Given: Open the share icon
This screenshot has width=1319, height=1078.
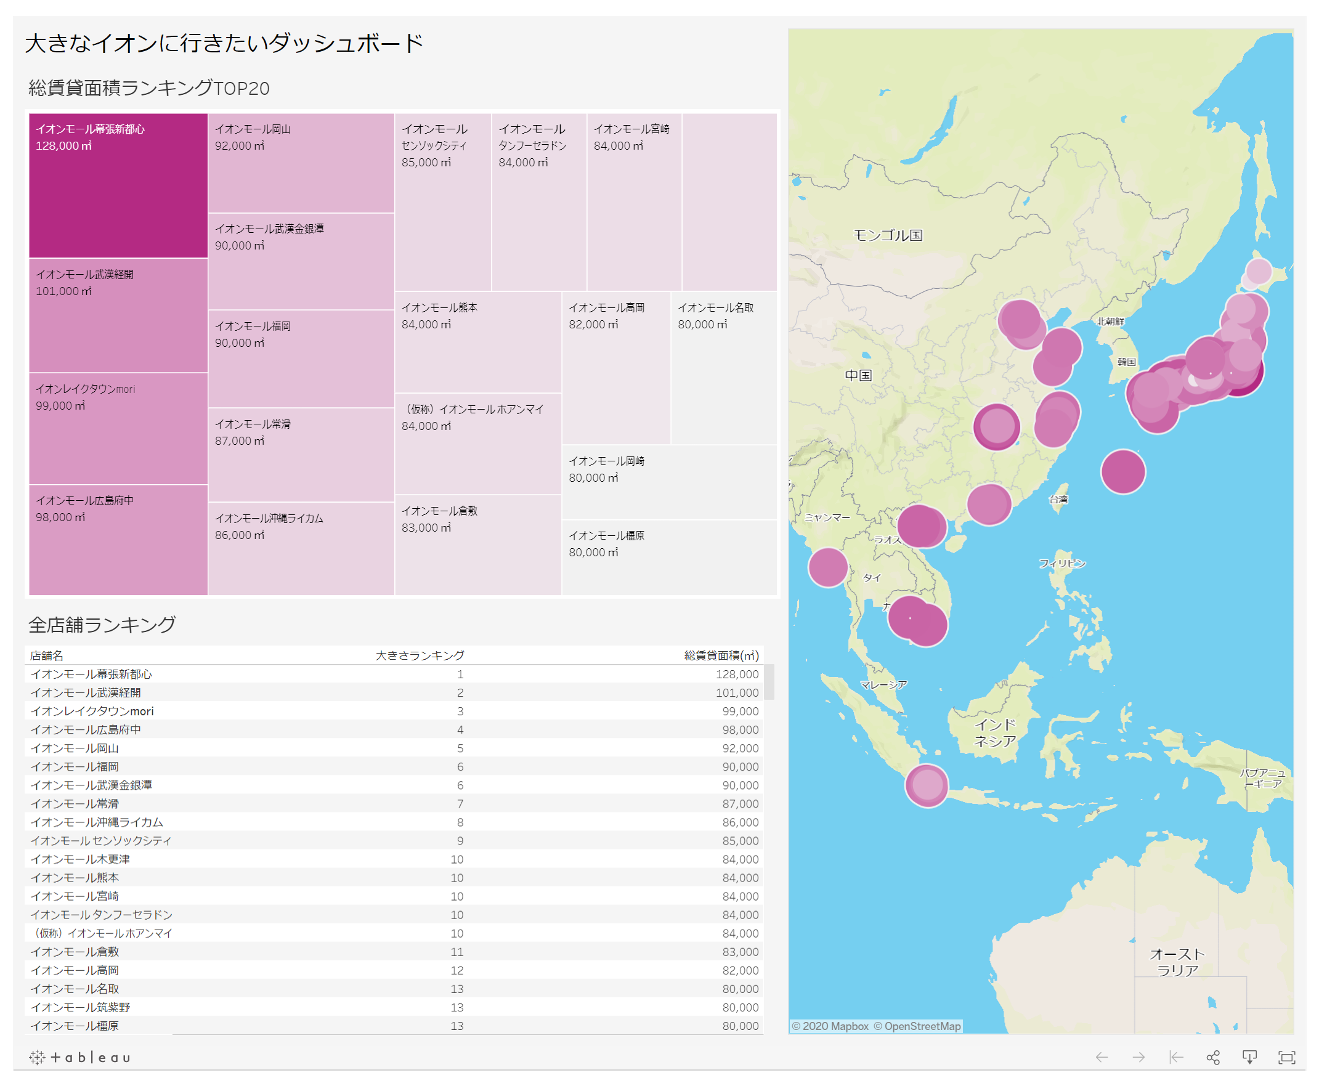Looking at the screenshot, I should [x=1213, y=1057].
